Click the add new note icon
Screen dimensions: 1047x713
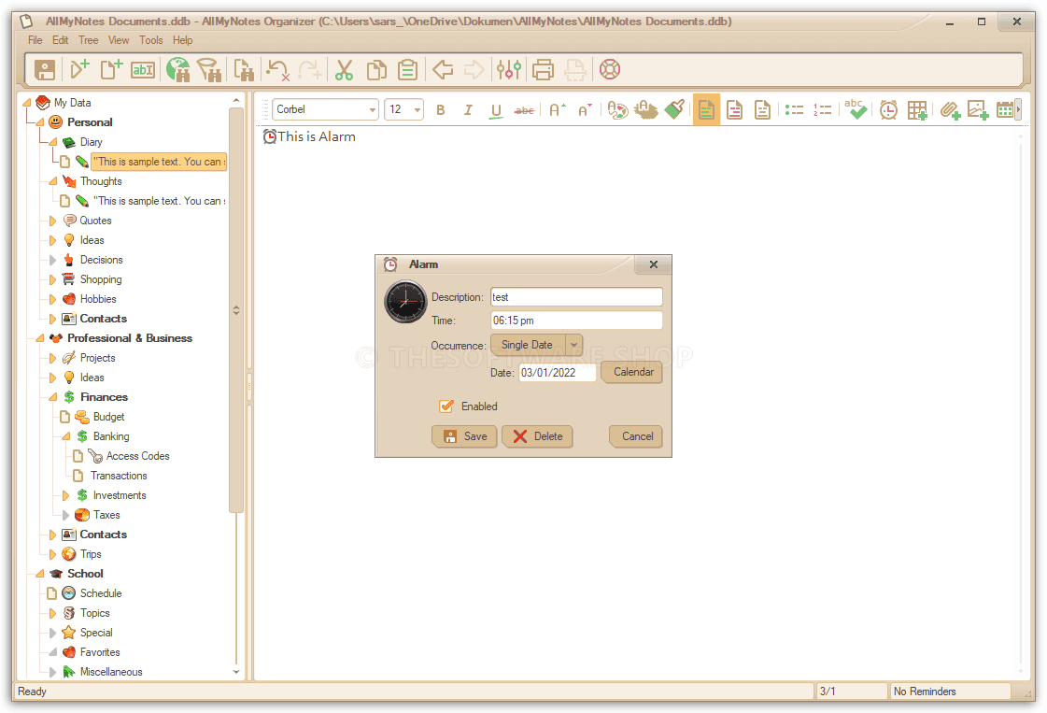pyautogui.click(x=111, y=69)
